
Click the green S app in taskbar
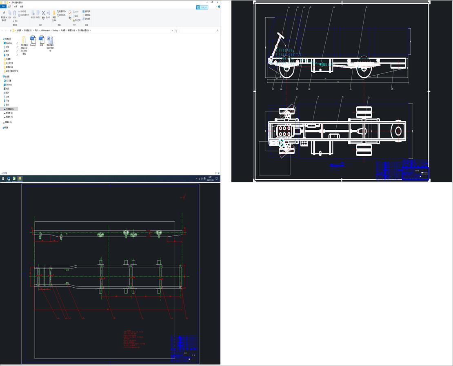point(14,179)
